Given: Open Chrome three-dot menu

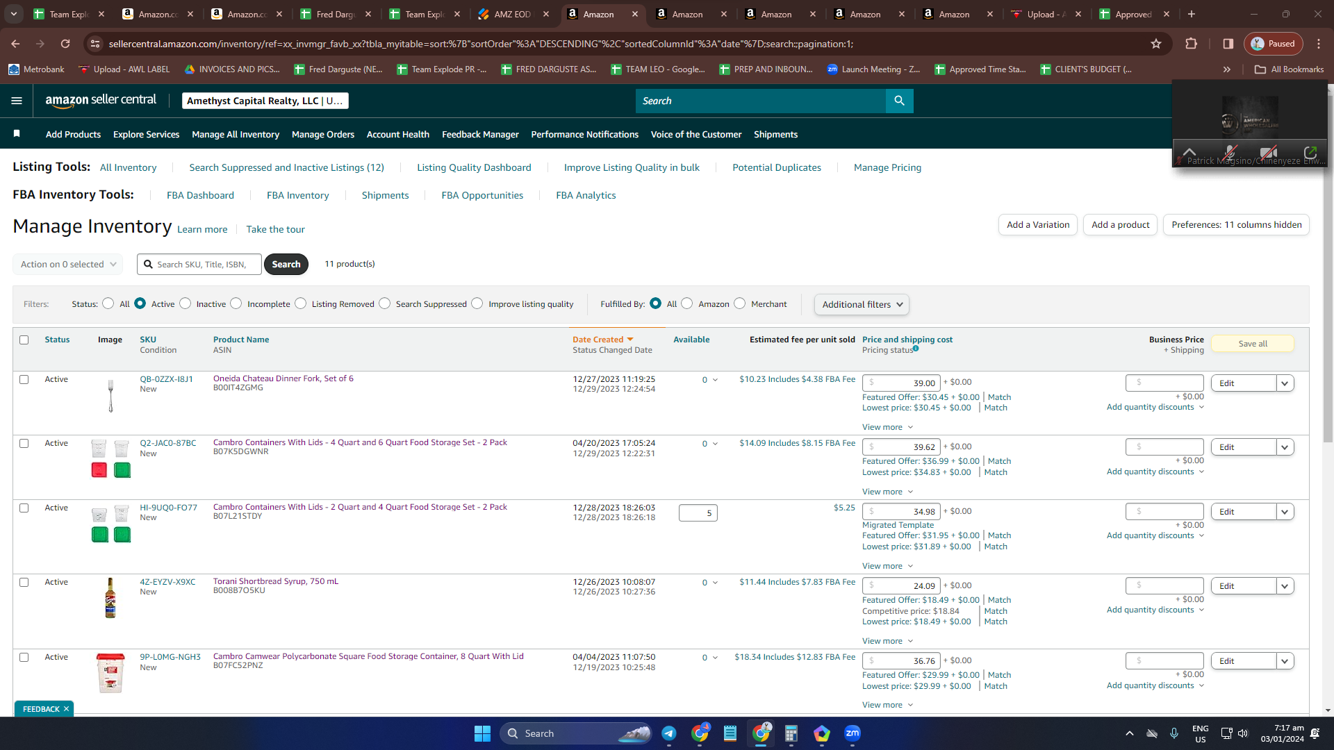Looking at the screenshot, I should click(x=1319, y=44).
